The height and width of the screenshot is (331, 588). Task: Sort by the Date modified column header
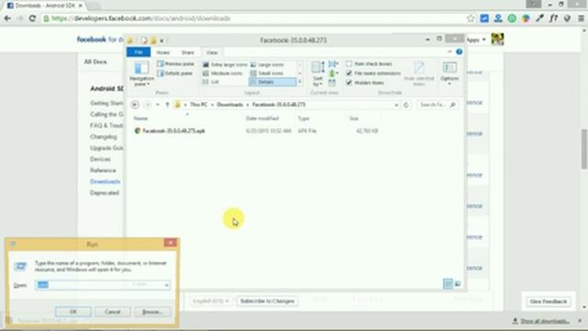point(263,119)
